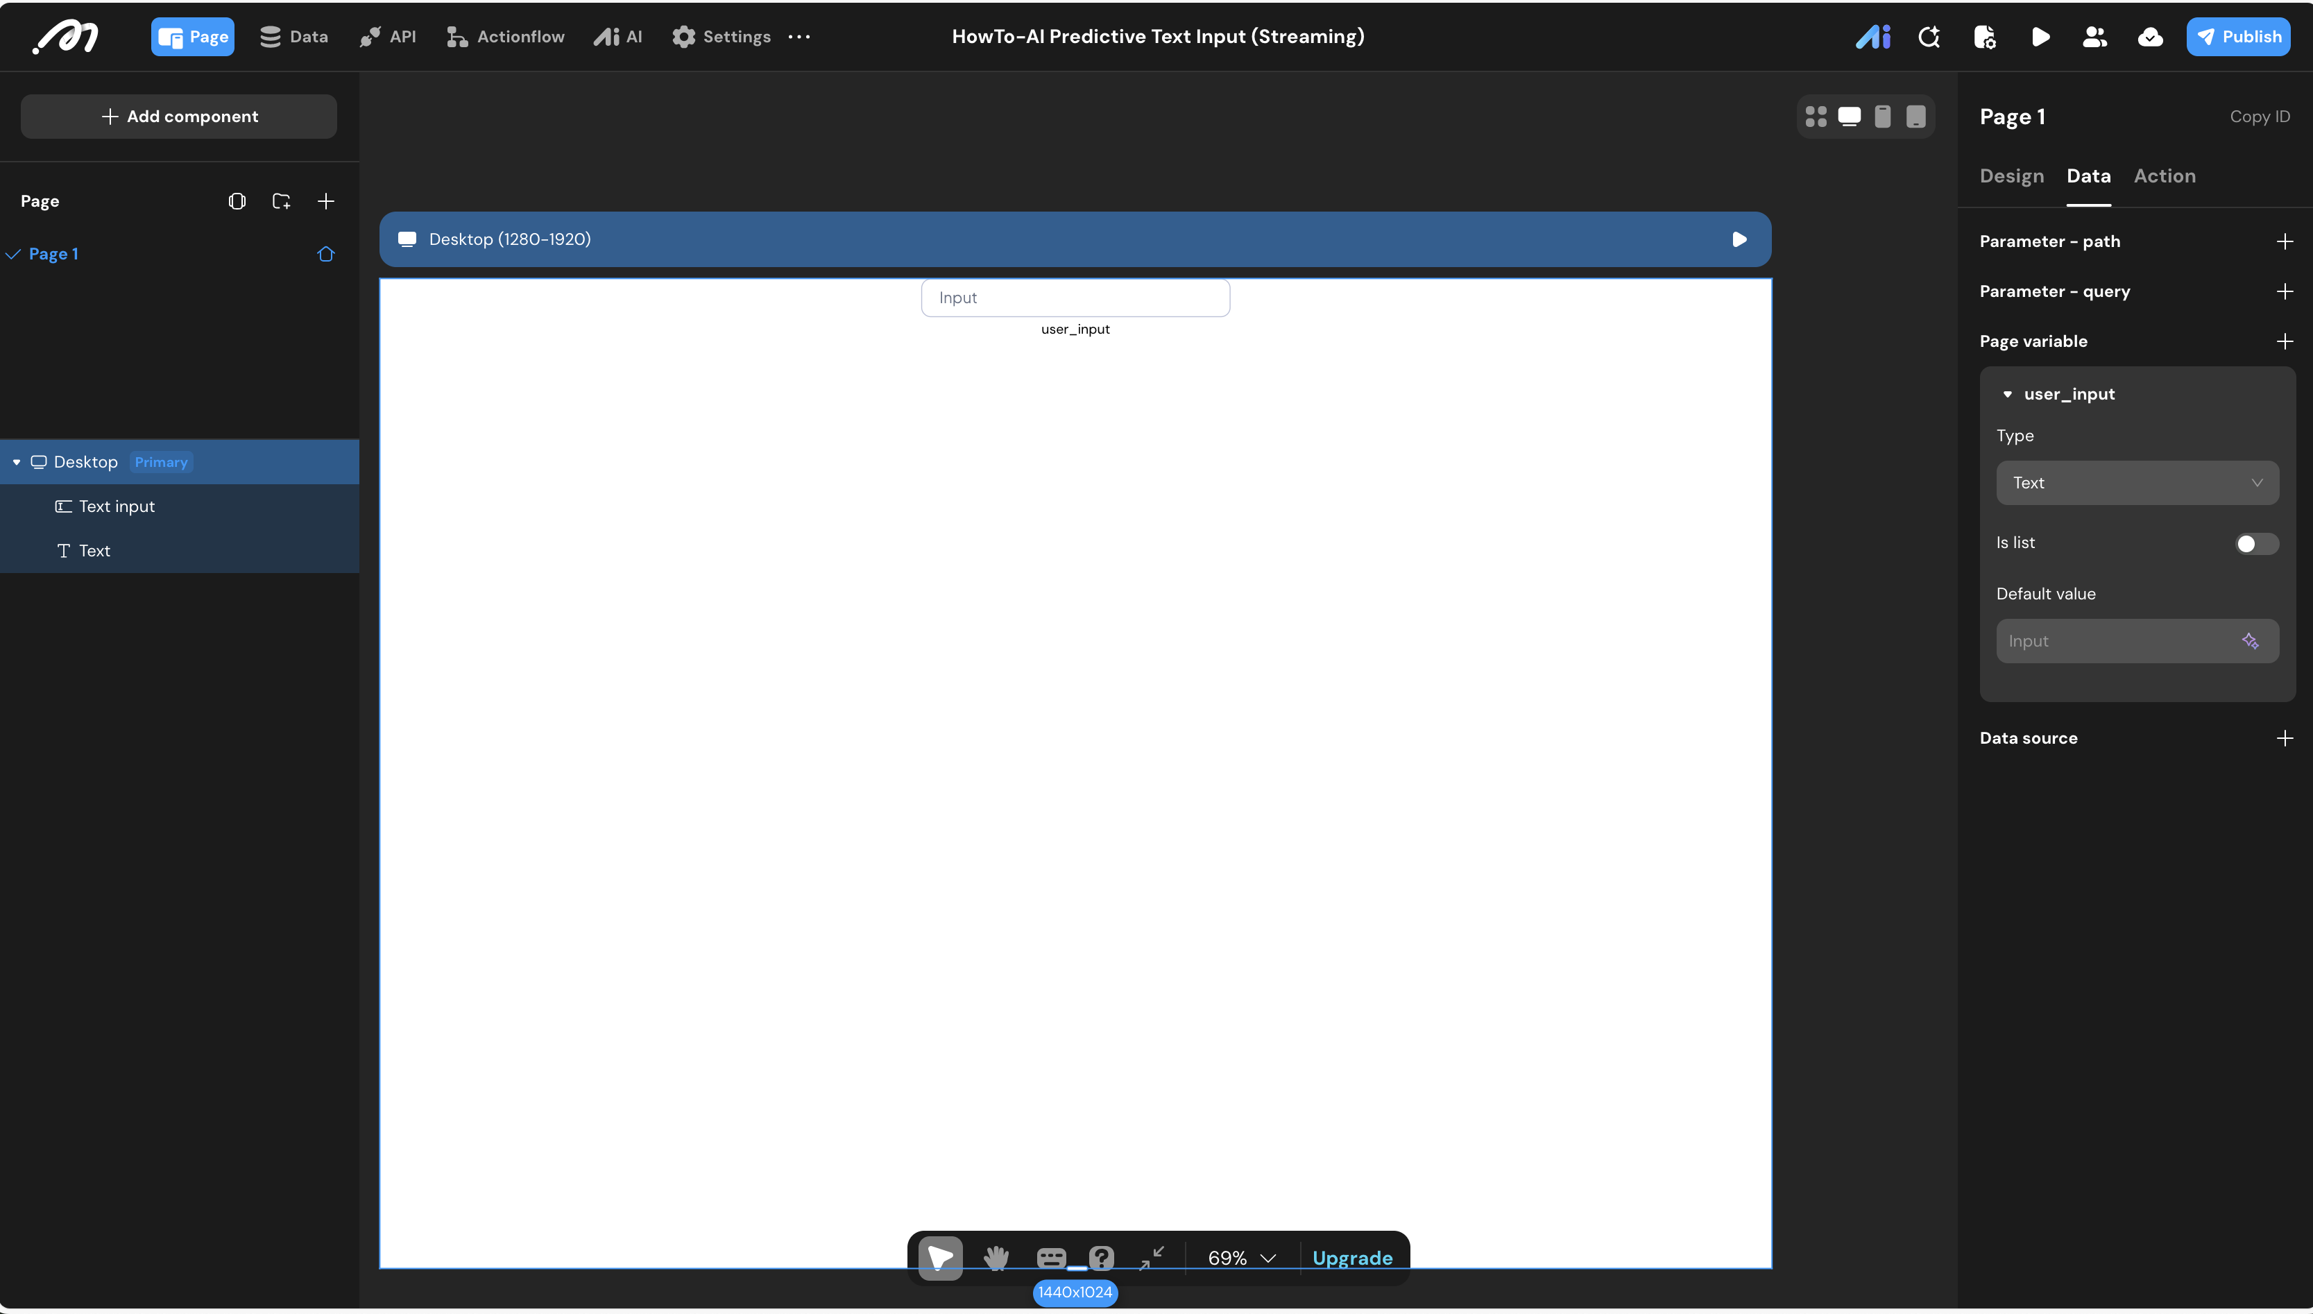Switch to mobile device view icon
The height and width of the screenshot is (1314, 2313).
[x=1883, y=117]
